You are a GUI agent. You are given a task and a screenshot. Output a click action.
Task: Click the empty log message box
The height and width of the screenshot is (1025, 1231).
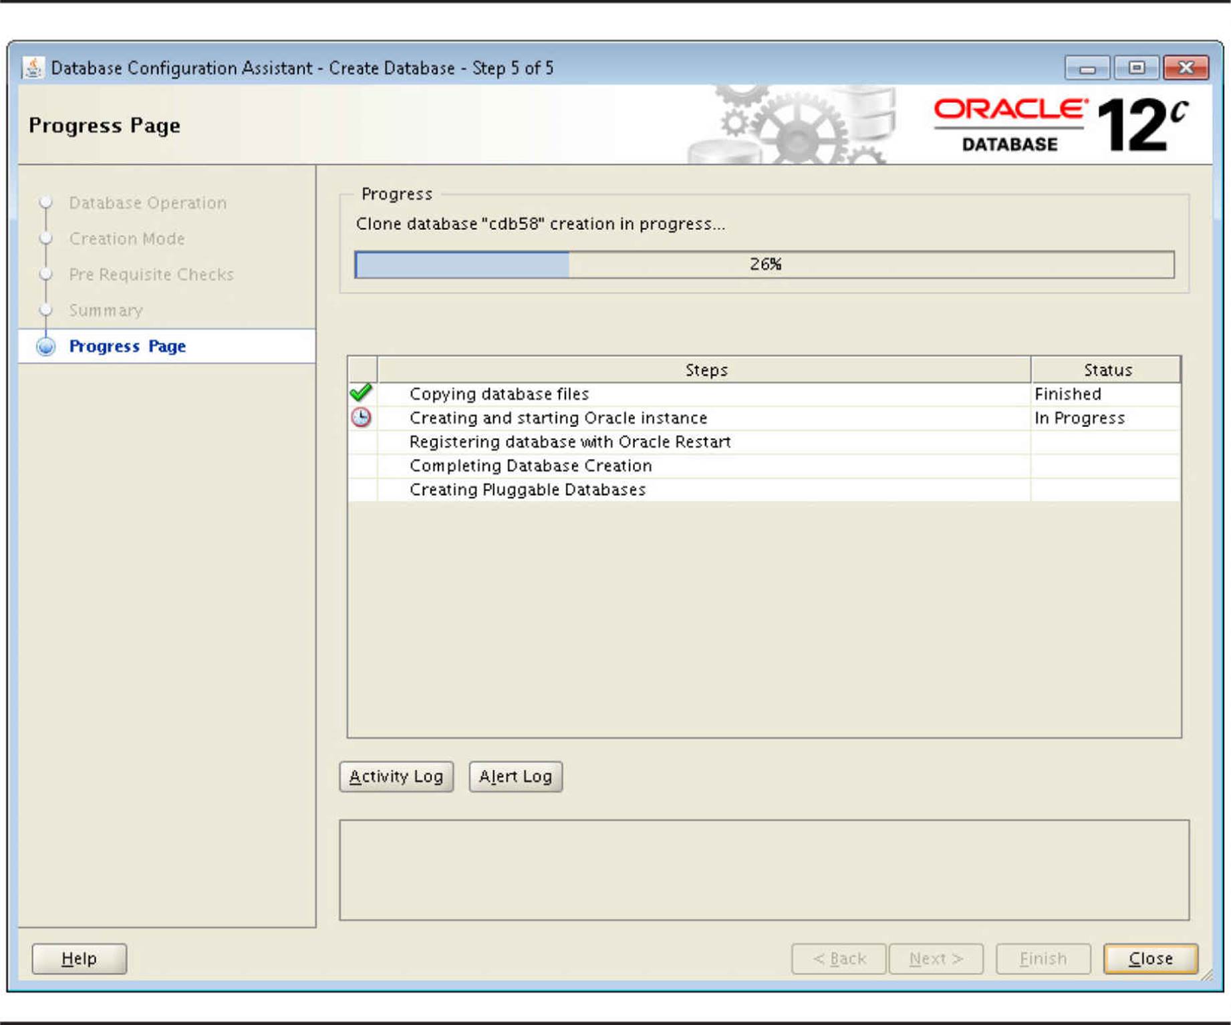coord(765,870)
